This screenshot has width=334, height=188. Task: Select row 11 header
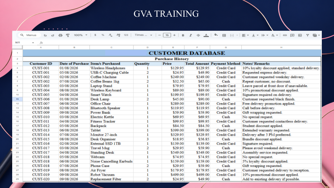click(17, 99)
